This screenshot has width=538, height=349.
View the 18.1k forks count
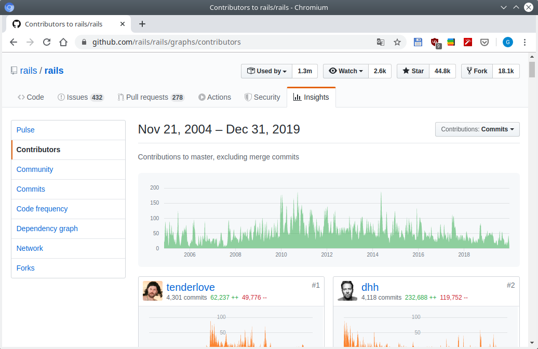point(506,71)
